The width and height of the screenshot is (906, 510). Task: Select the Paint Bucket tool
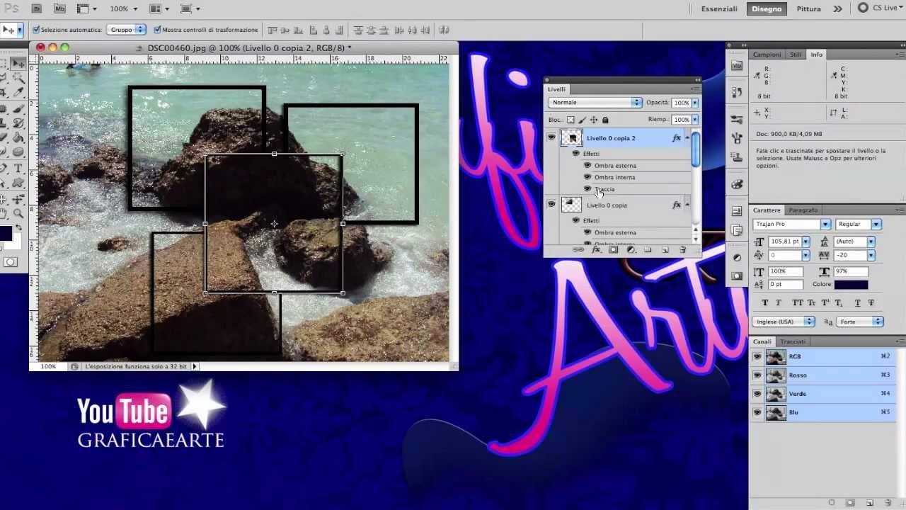pyautogui.click(x=18, y=138)
